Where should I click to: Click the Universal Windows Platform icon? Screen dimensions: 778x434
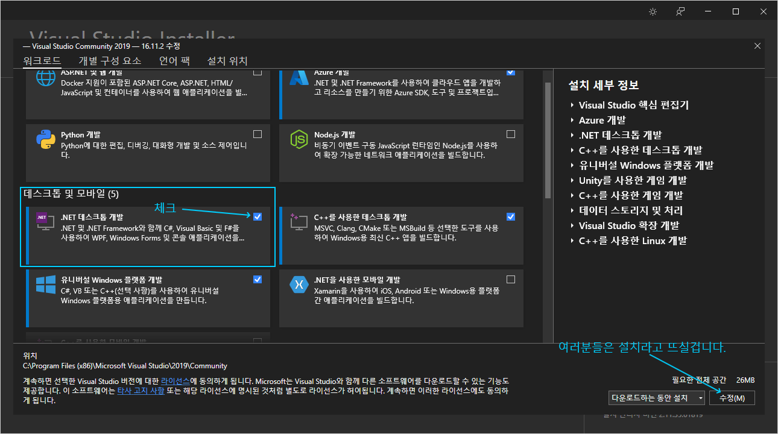(46, 286)
